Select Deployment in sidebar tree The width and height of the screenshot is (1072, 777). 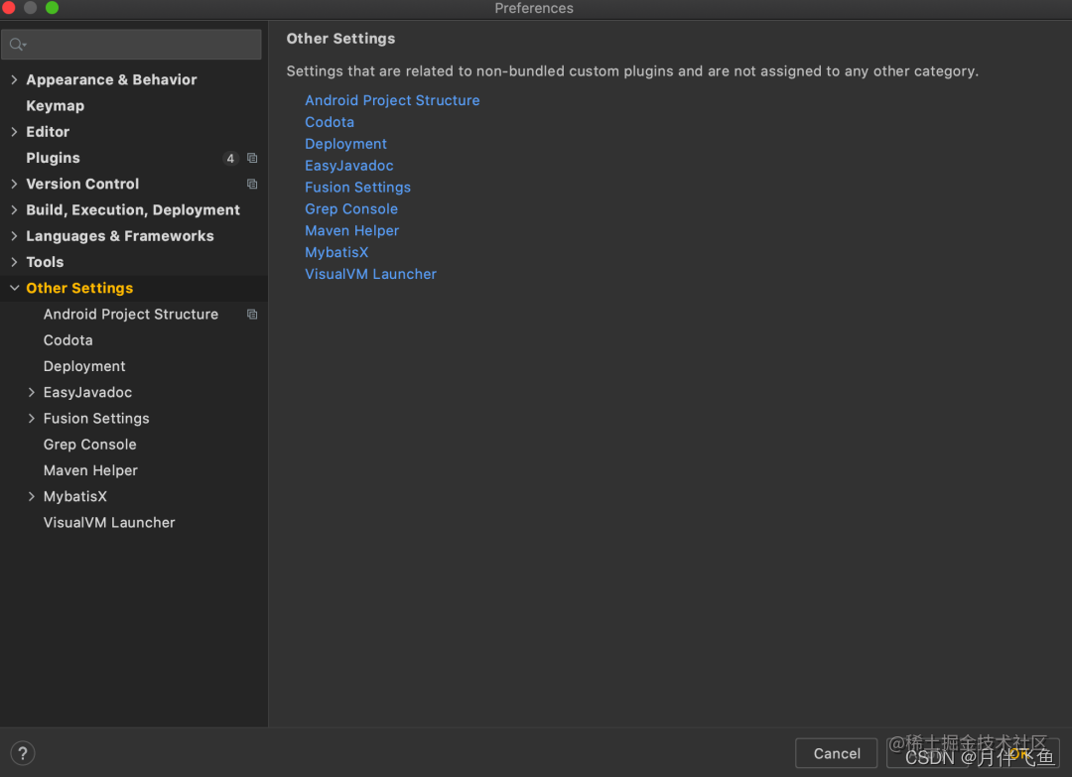pos(84,366)
